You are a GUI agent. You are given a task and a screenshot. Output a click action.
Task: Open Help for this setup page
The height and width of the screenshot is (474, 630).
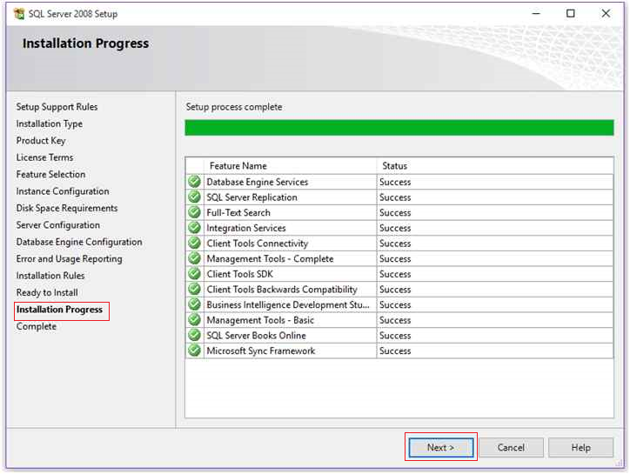coord(580,447)
